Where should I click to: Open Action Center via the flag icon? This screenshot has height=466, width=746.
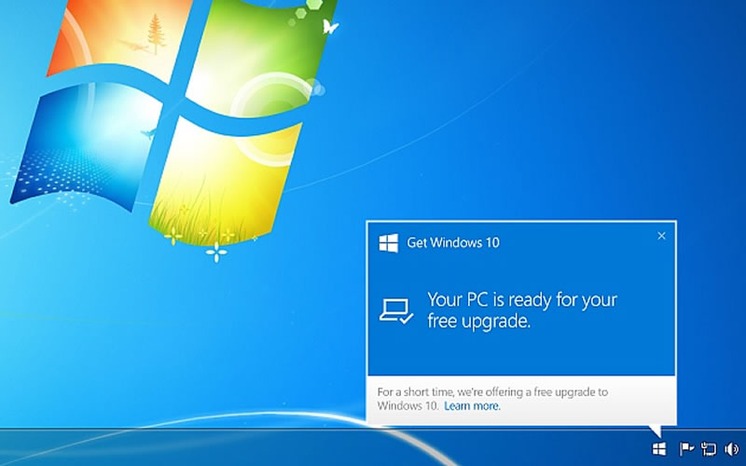click(x=686, y=449)
